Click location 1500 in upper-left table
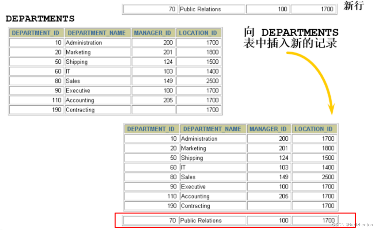 [x=212, y=62]
